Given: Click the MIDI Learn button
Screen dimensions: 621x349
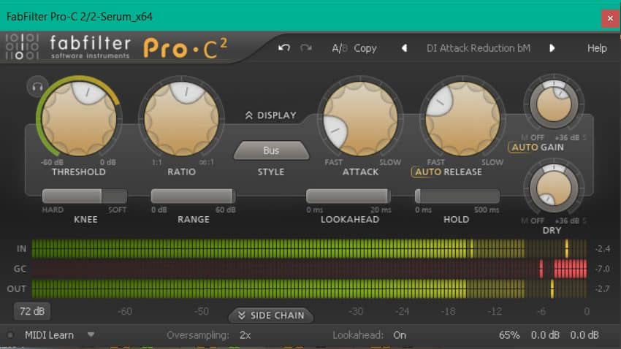Looking at the screenshot, I should pos(49,335).
